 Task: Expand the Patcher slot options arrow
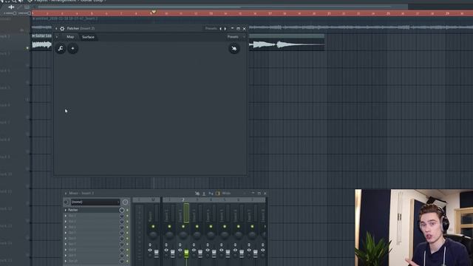(x=66, y=210)
